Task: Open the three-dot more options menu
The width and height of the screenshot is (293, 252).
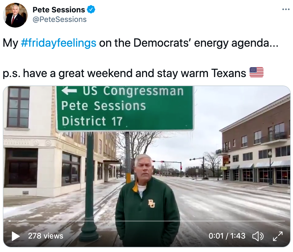Action: coord(286,9)
